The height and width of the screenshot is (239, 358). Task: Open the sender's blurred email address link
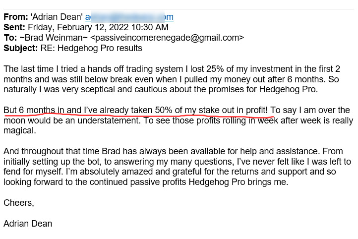[x=129, y=17]
